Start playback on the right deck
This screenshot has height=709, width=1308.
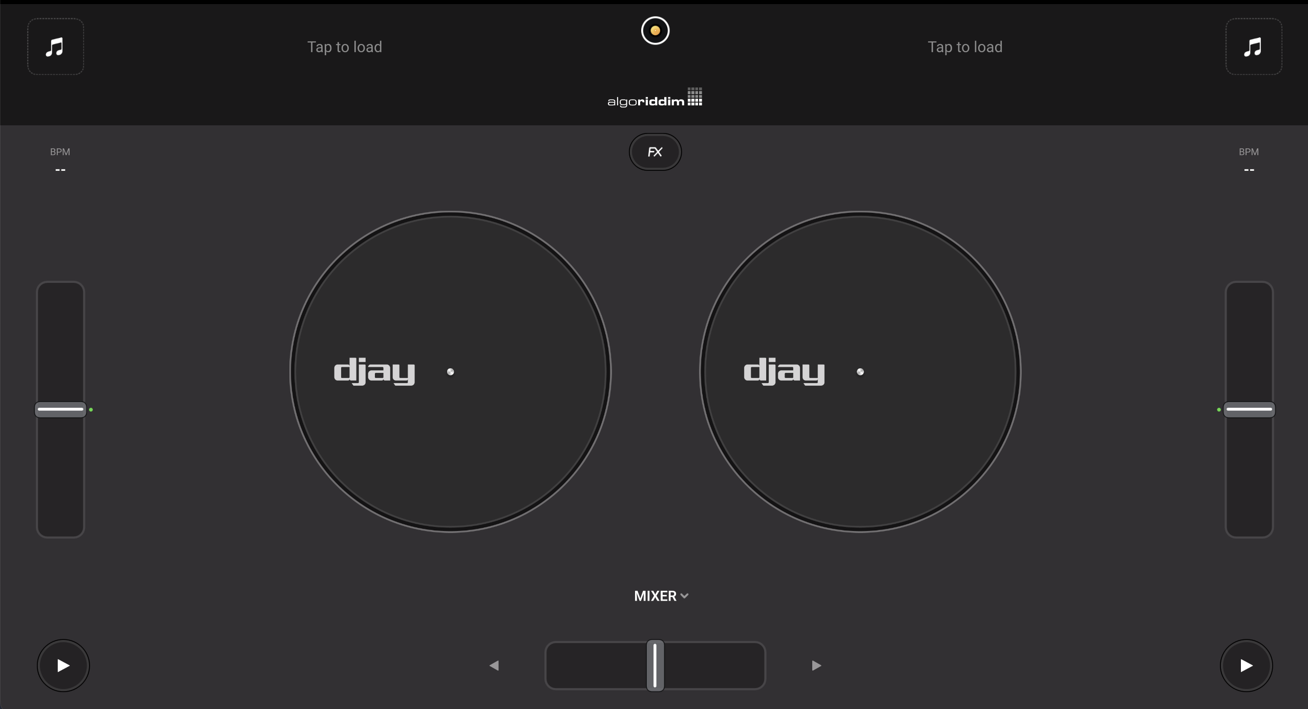pos(1246,665)
